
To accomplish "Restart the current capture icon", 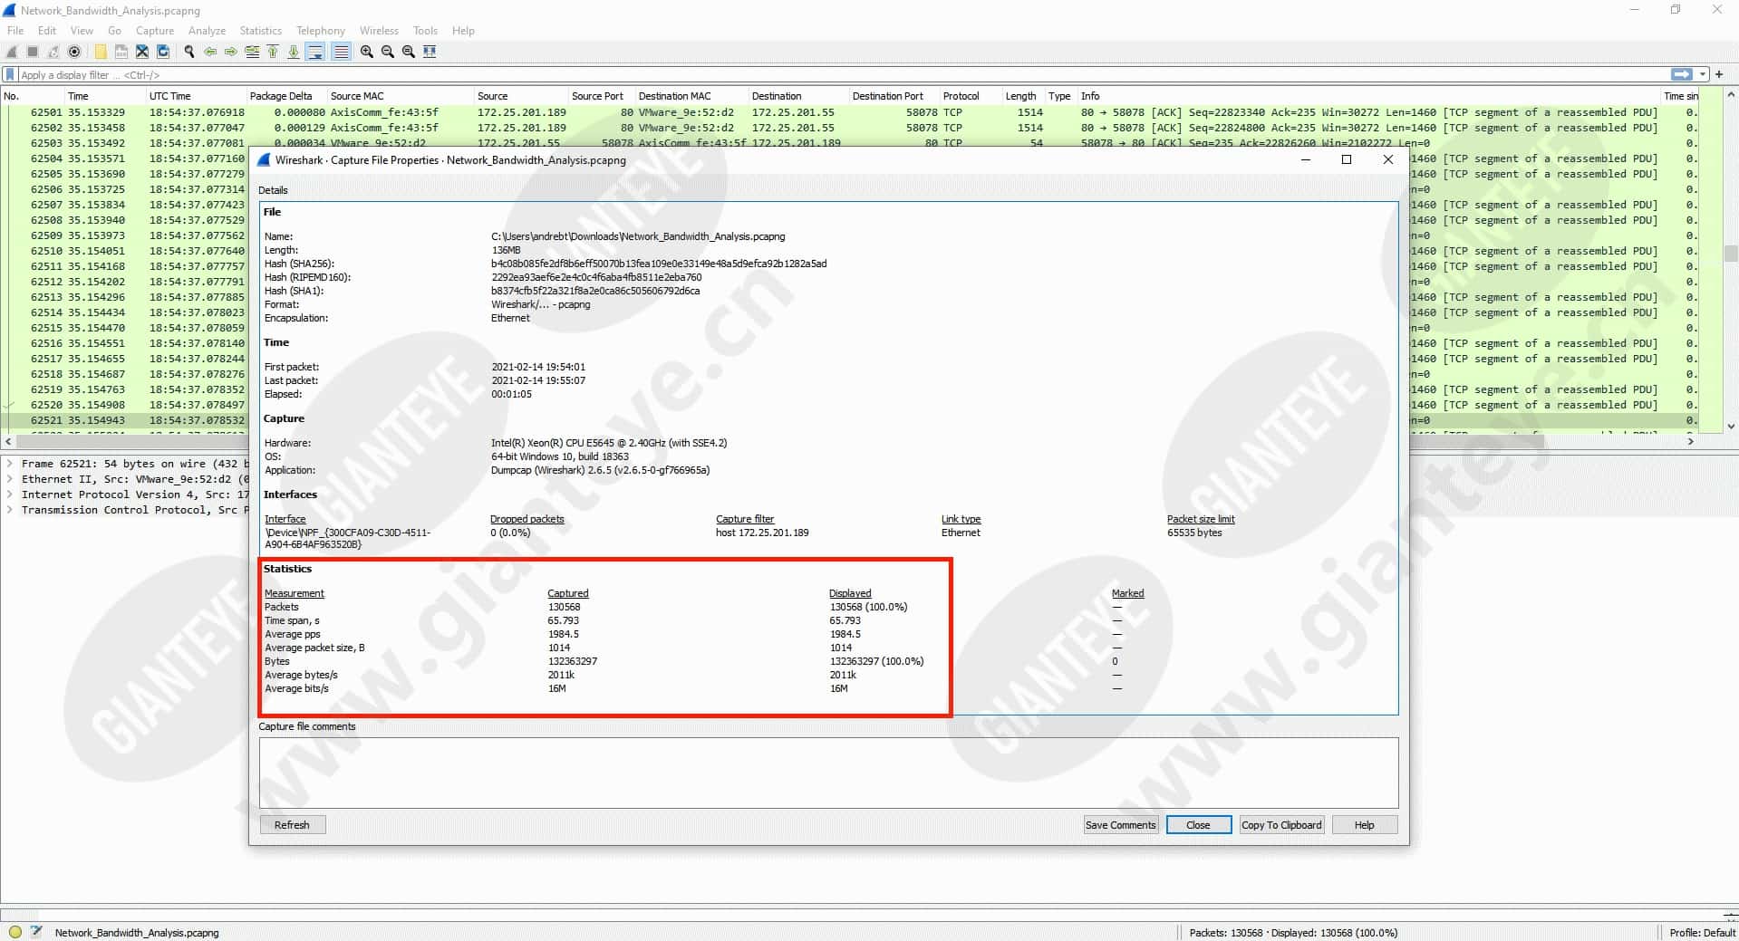I will pos(53,52).
